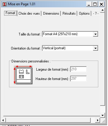Open the Options tab

[x=84, y=13]
